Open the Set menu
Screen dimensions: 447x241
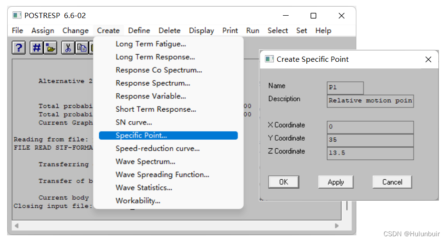pos(301,30)
